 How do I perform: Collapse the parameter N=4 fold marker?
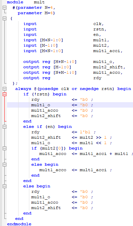pyautogui.click(x=5, y=7)
